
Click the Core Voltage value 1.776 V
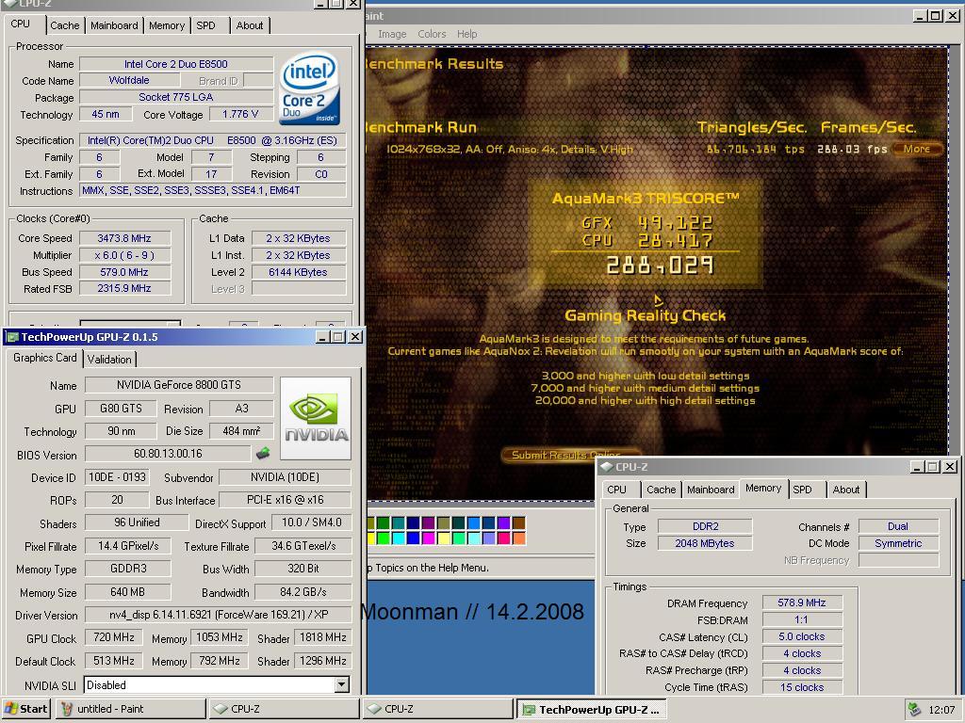240,114
